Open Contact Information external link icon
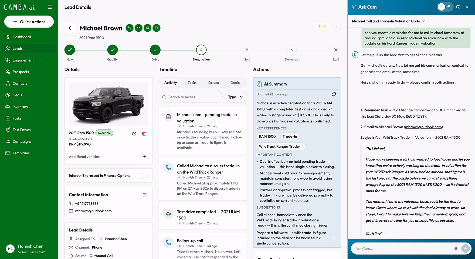This screenshot has height=259, width=475. pyautogui.click(x=145, y=195)
